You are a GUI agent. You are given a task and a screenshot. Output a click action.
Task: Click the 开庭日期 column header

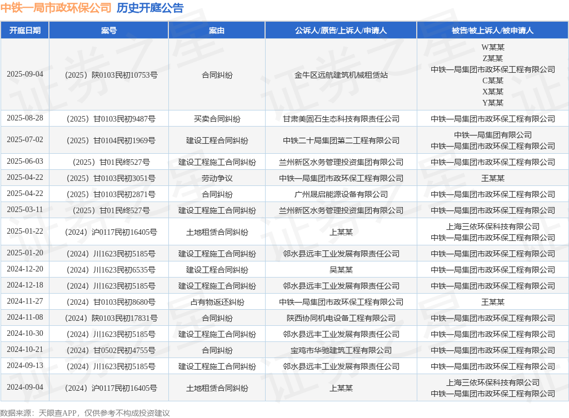pyautogui.click(x=24, y=31)
